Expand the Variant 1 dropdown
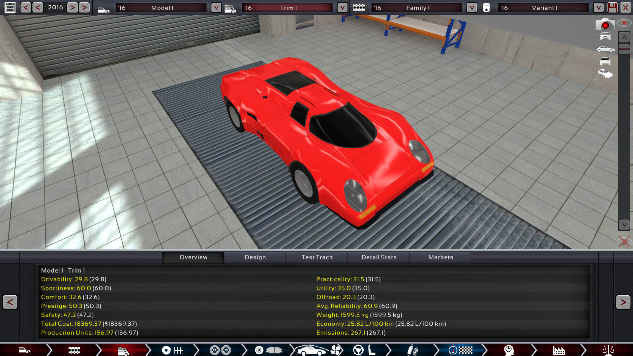Screen dimensions: 633x356 598,8
